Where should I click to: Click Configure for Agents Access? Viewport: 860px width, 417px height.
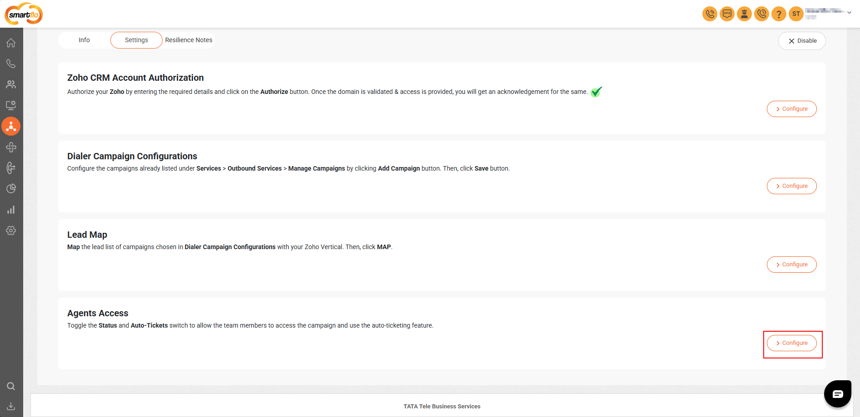click(x=791, y=343)
